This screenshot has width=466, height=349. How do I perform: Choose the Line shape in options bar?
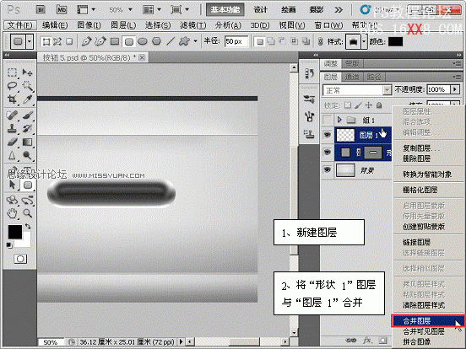tap(171, 41)
